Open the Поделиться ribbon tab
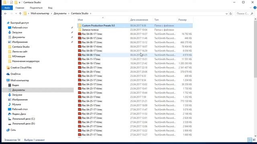Screen dimensions: 257x144 point(36,8)
